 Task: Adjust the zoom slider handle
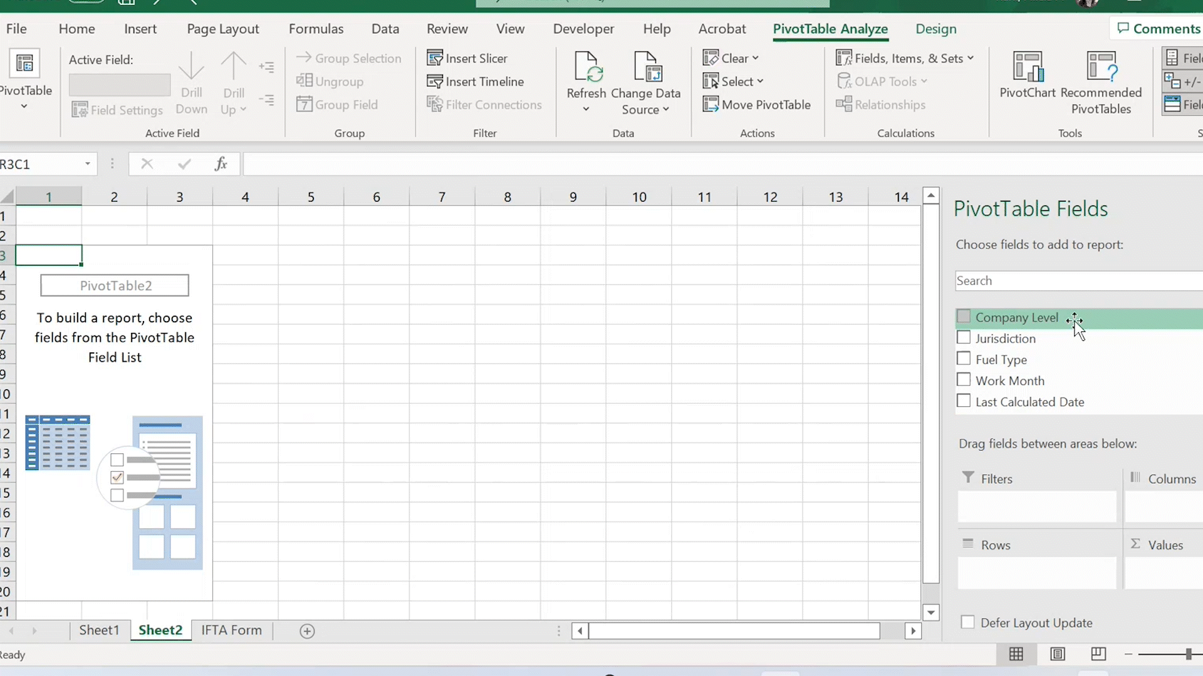coord(1189,654)
